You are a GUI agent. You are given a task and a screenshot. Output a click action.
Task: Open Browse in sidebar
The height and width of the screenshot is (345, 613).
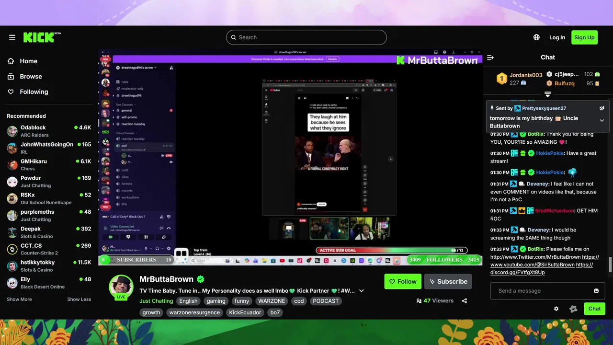pos(24,76)
